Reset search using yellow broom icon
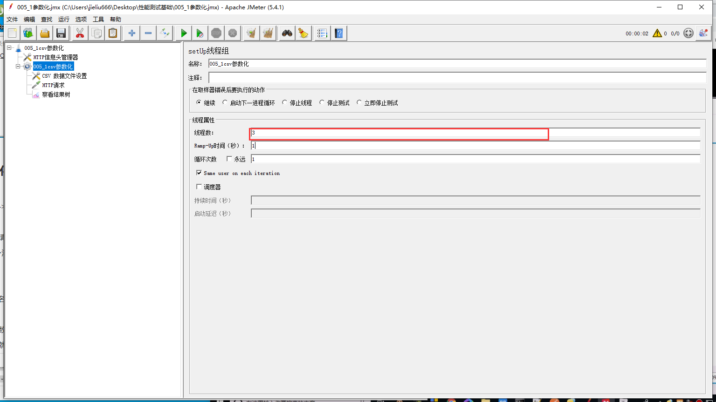The image size is (716, 402). click(303, 33)
